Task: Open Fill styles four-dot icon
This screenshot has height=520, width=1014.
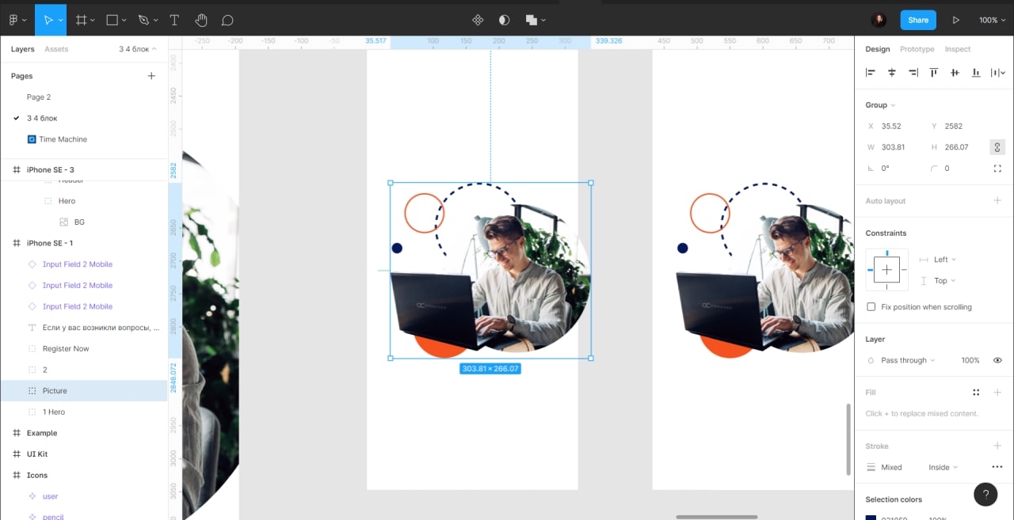Action: coord(976,392)
